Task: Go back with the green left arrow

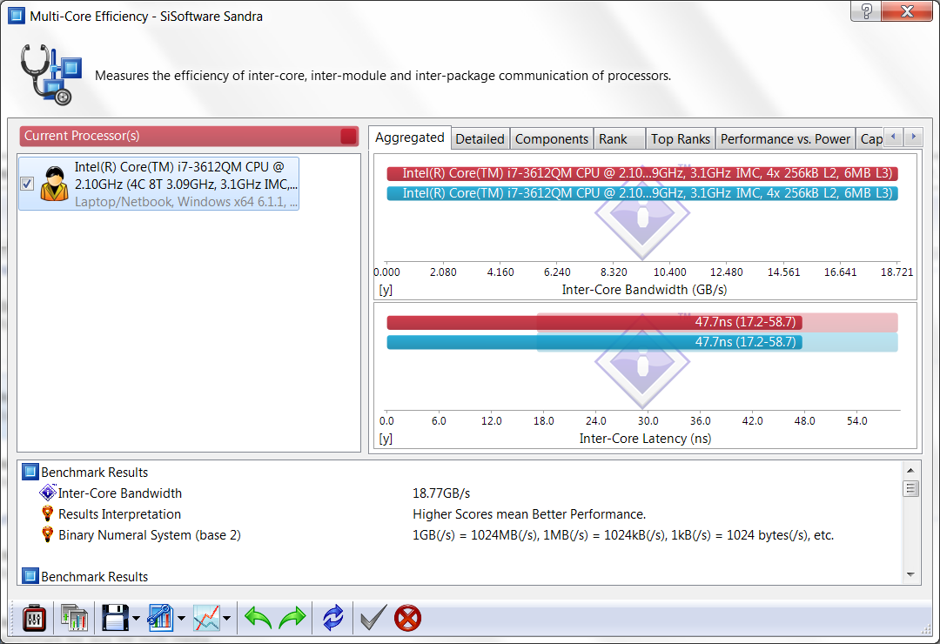Action: point(258,618)
